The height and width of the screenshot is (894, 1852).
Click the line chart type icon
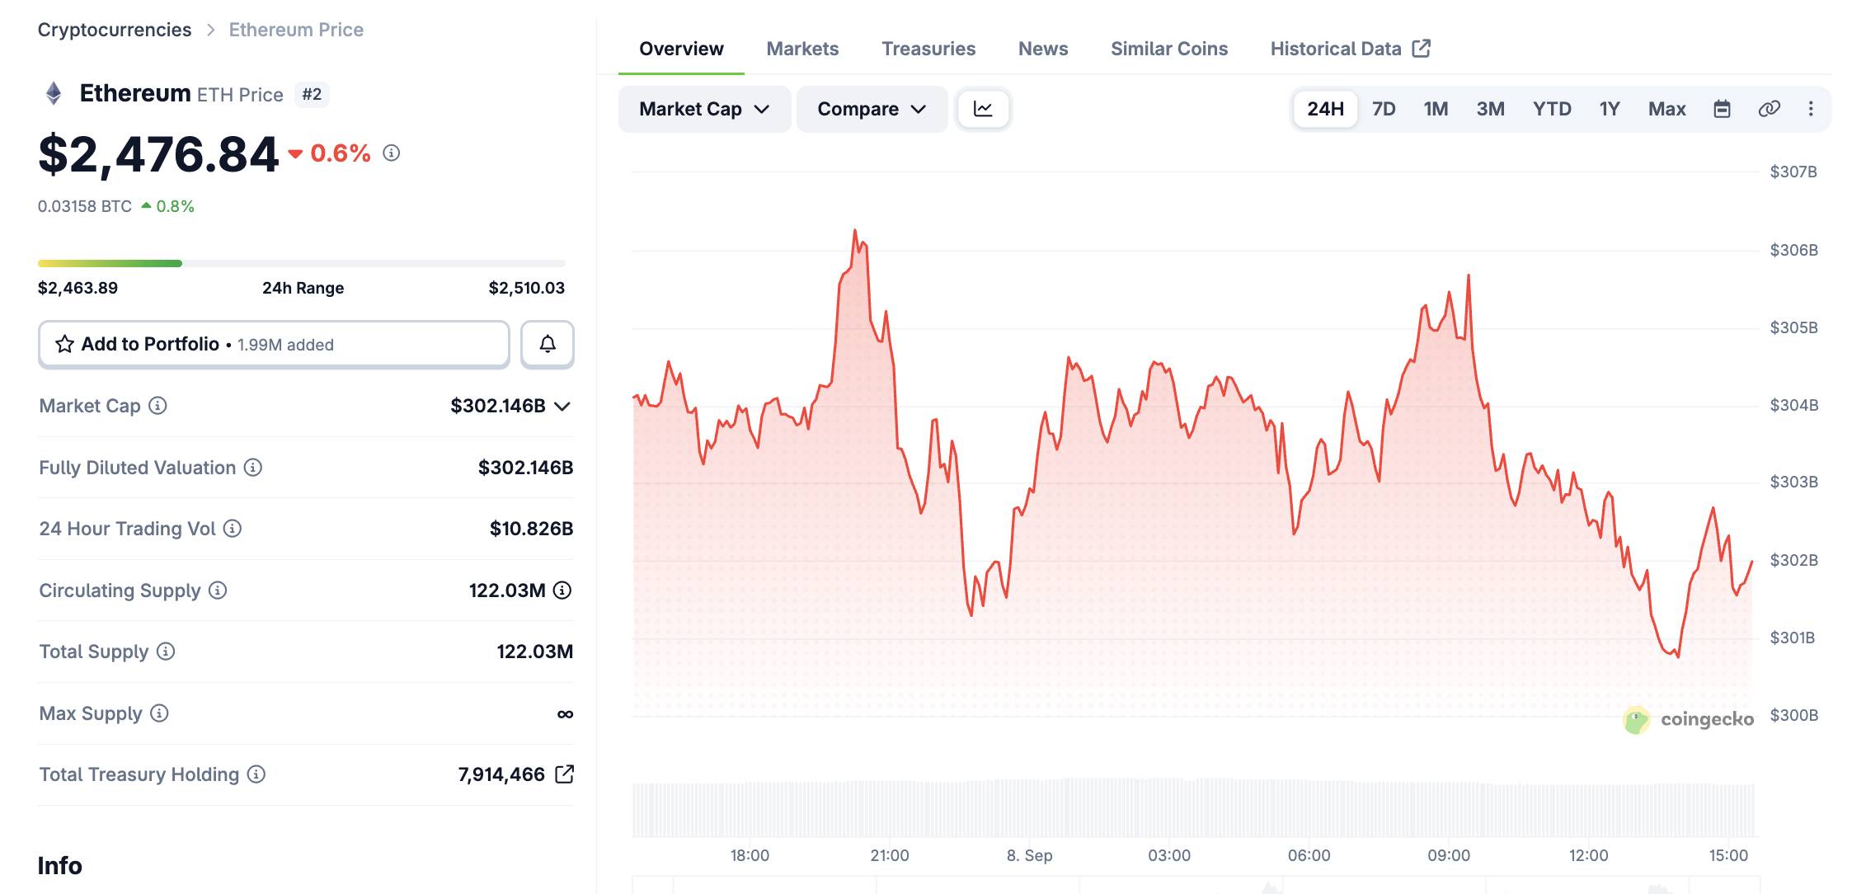click(983, 109)
